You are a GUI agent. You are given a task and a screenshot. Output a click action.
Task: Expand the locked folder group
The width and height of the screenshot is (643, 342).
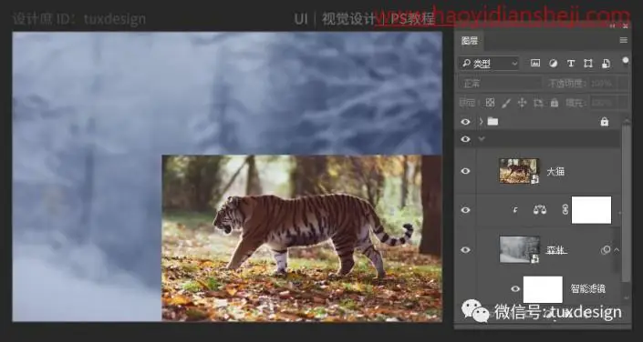pyautogui.click(x=482, y=122)
